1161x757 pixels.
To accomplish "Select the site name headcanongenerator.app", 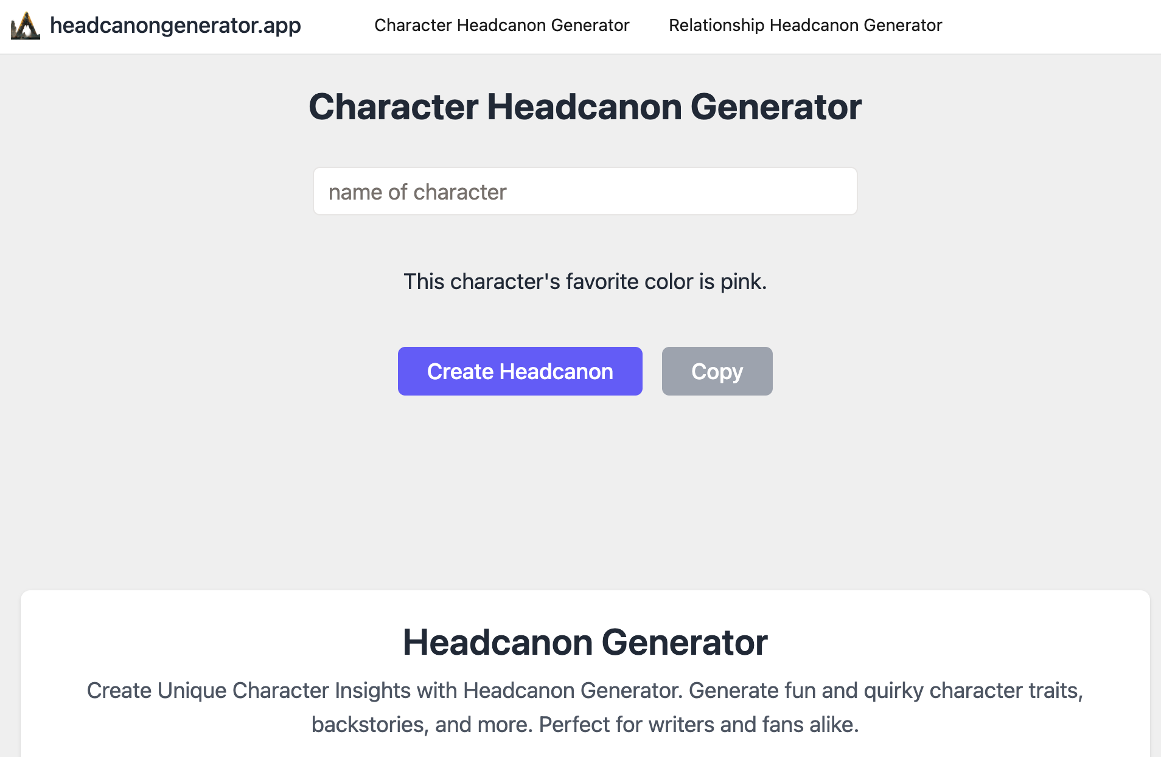I will tap(175, 25).
